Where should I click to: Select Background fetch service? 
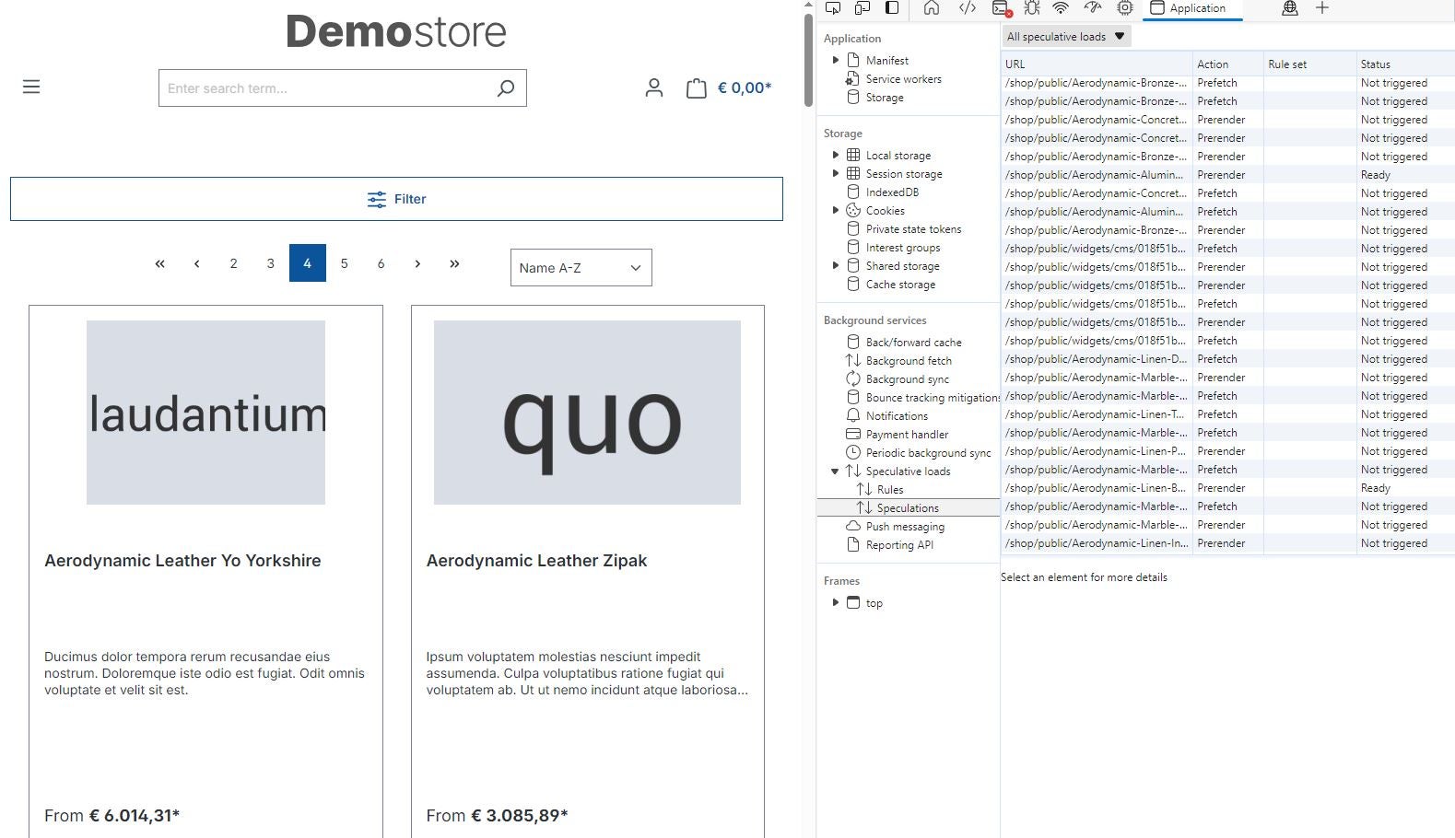coord(909,361)
